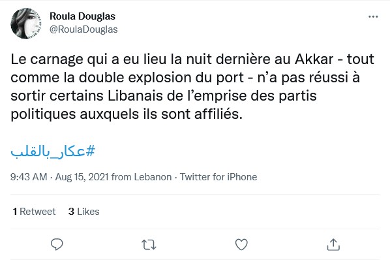This screenshot has height=260, width=390.
Task: Retweet this post with the arrows icon
Action: [x=149, y=244]
